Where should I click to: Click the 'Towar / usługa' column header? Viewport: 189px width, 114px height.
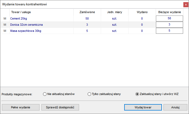21,12
